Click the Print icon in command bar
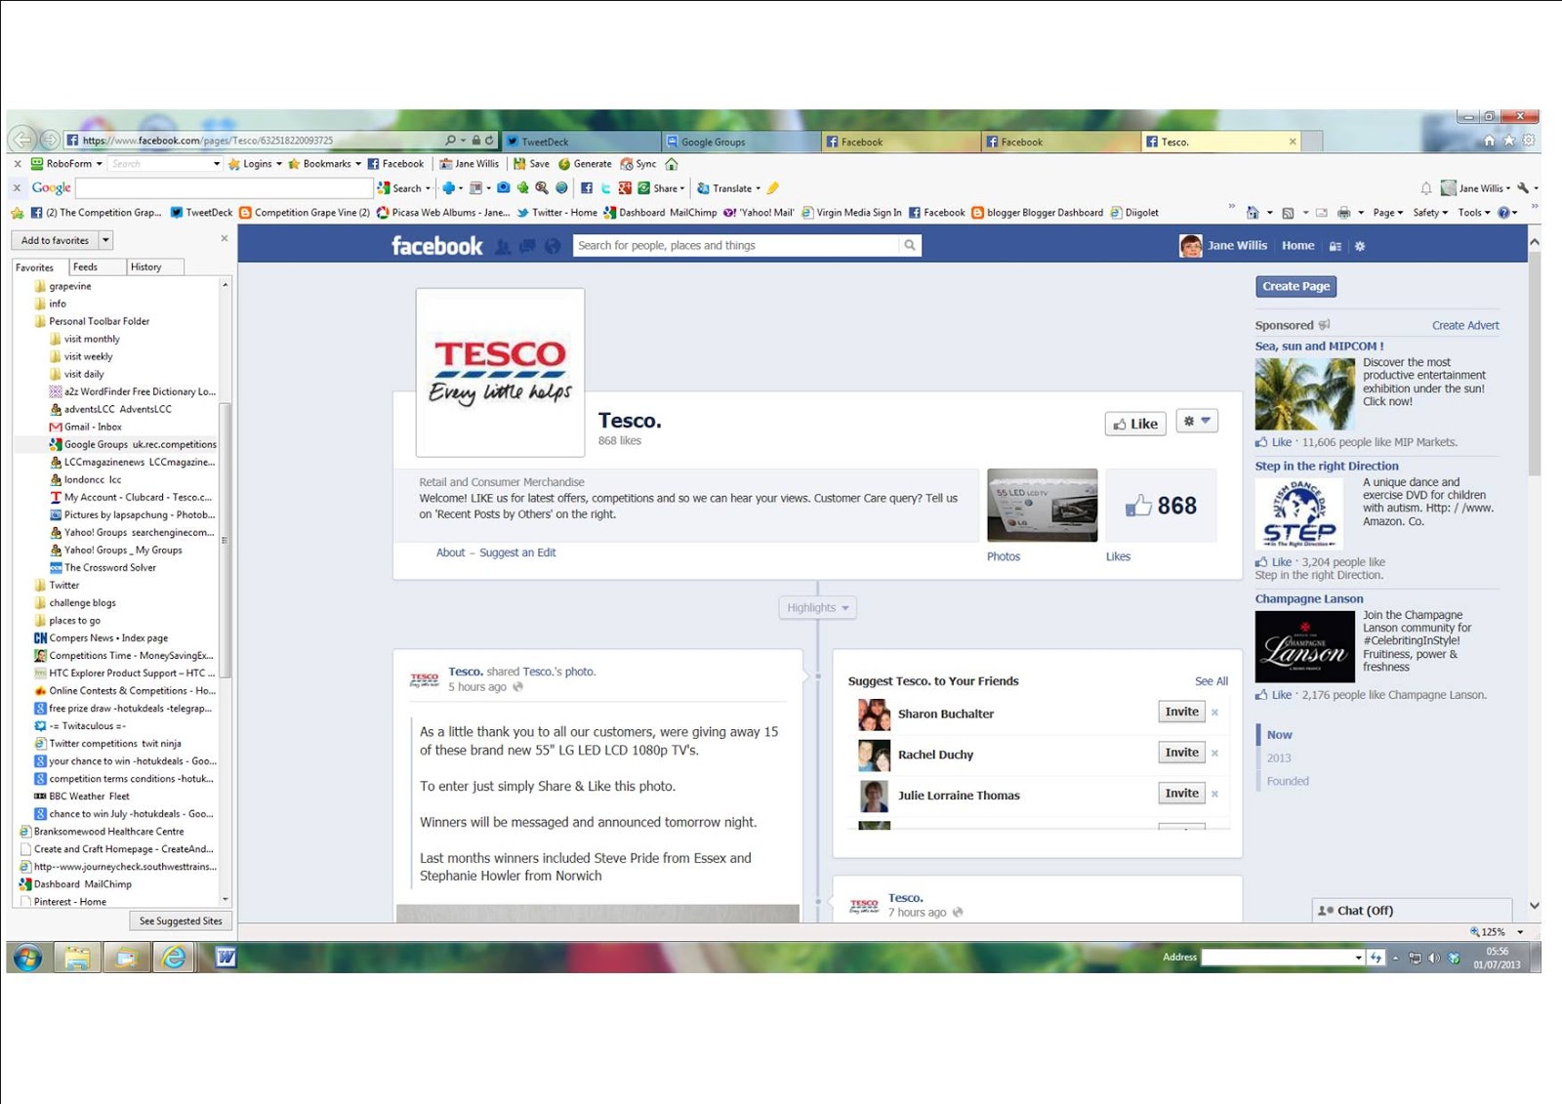The image size is (1562, 1104). pos(1344,213)
